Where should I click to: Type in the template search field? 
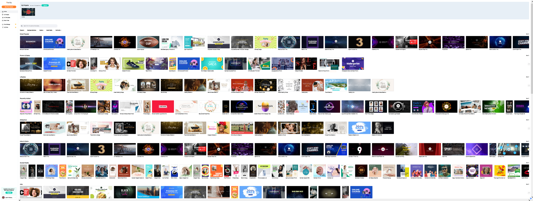(39, 26)
